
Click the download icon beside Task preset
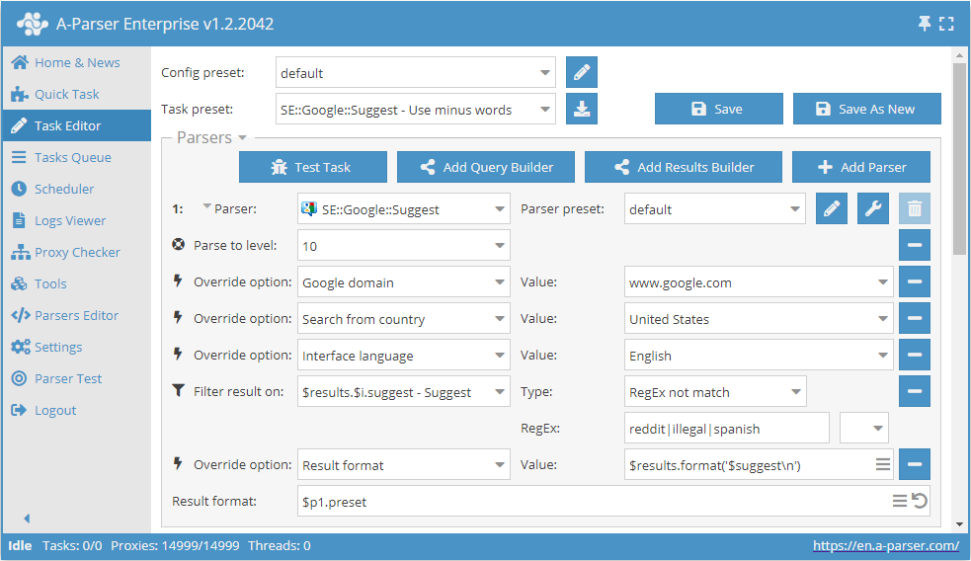pyautogui.click(x=582, y=110)
